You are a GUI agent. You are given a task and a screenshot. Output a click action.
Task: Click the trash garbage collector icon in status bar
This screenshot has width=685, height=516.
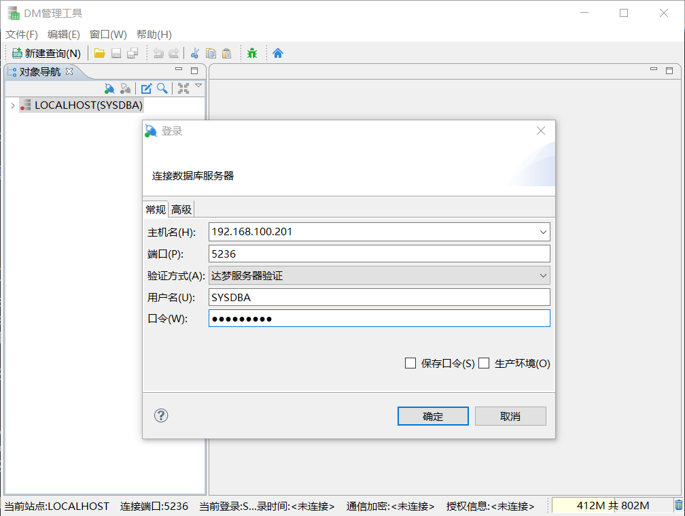pyautogui.click(x=678, y=505)
